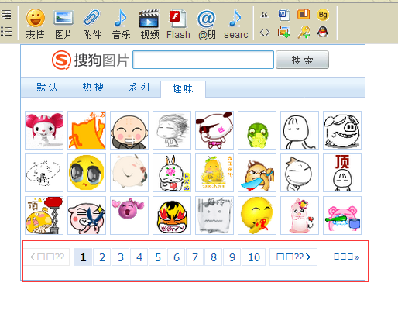Click the key with plus icon
398x324 pixels.
pos(304,33)
